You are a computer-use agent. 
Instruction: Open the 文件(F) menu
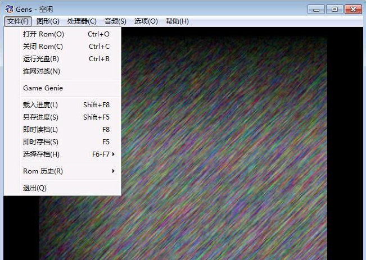click(18, 21)
